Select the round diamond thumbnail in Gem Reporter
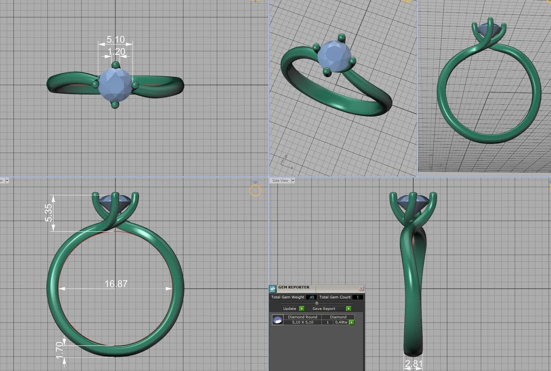The height and width of the screenshot is (371, 551). pyautogui.click(x=277, y=320)
